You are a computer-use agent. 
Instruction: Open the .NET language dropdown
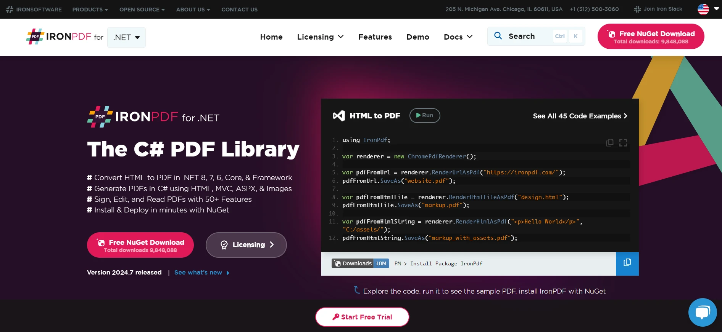[126, 37]
